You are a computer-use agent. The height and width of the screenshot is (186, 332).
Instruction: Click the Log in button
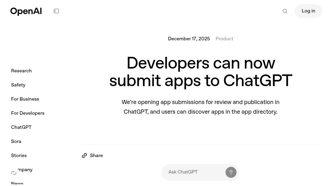308,11
